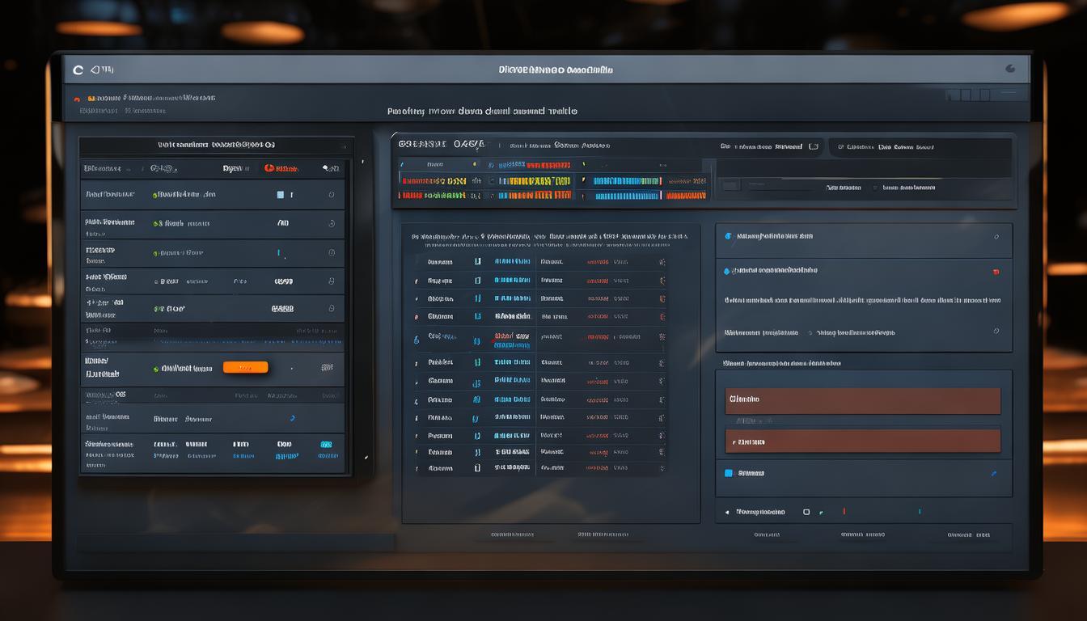The width and height of the screenshot is (1087, 621).
Task: Click the blue segmented meter bar in top center panel
Action: coord(627,181)
